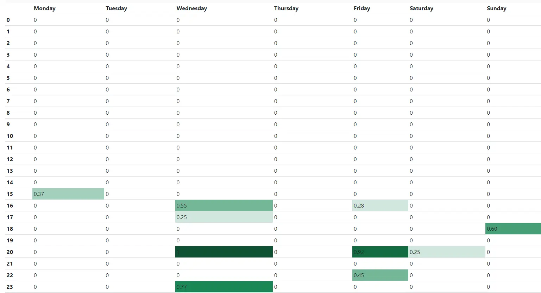Click the darkest green Wednesday cell in row 20
The image size is (541, 293).
tap(224, 252)
